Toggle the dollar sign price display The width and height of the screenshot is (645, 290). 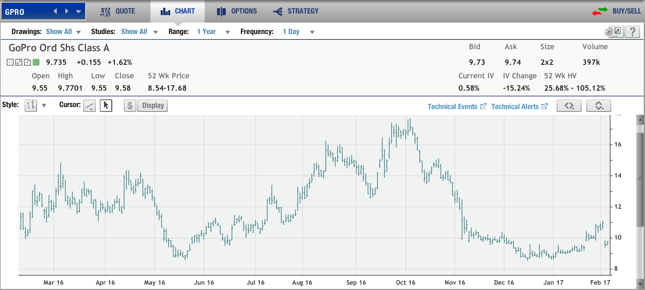[x=130, y=105]
